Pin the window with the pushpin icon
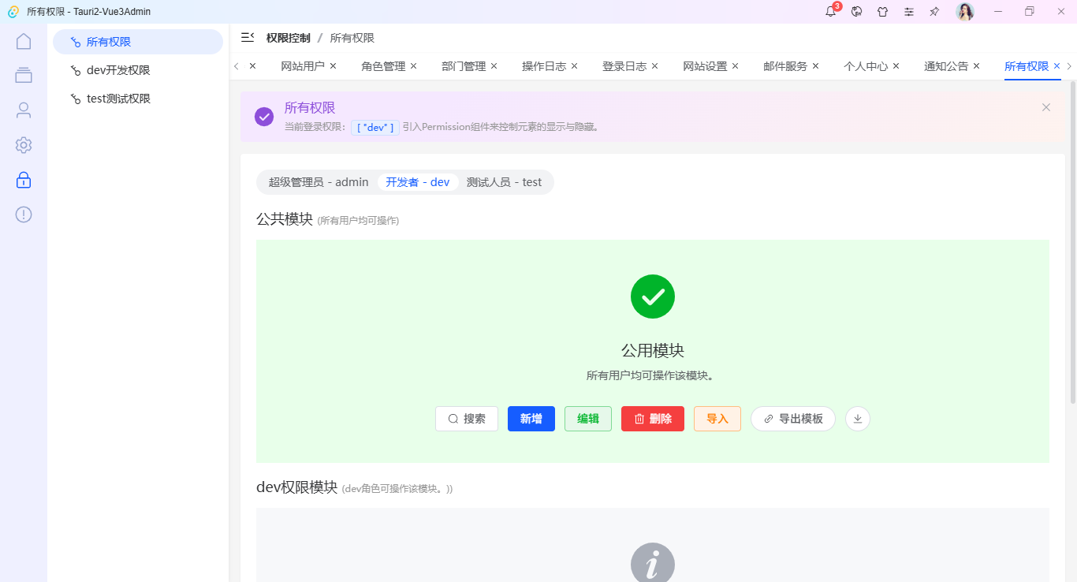The height and width of the screenshot is (582, 1077). pos(935,11)
